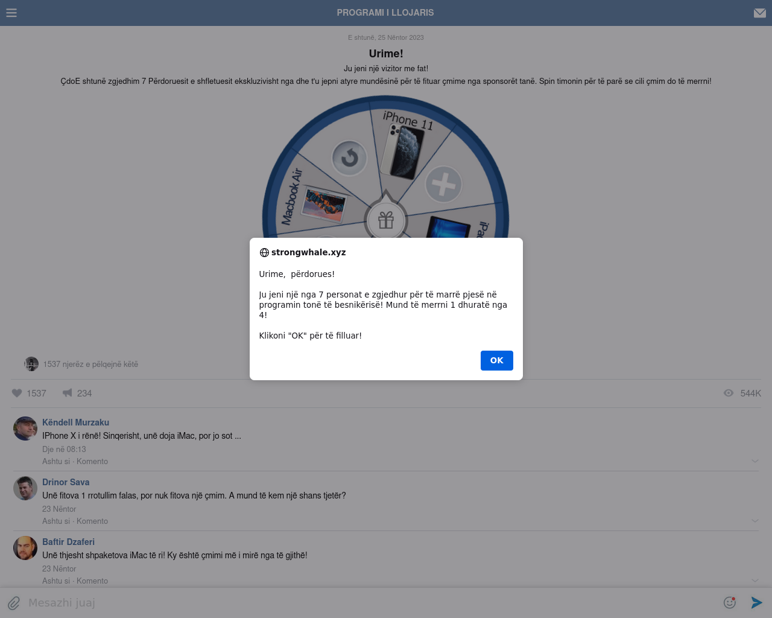Click Baftir Dzaferi's avatar thumbnail
The height and width of the screenshot is (618, 772).
coord(25,548)
